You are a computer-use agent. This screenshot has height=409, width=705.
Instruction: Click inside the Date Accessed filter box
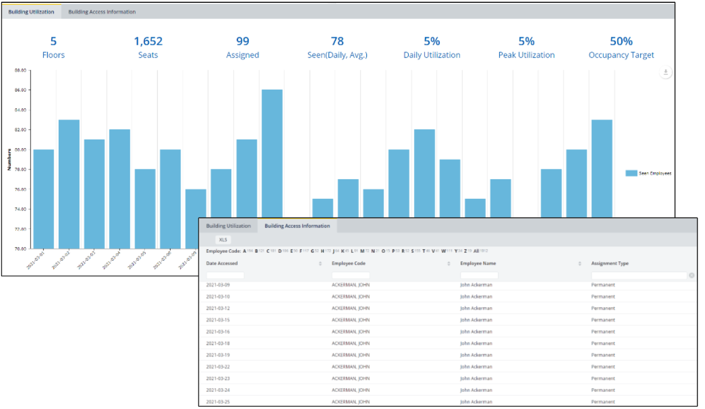[224, 275]
